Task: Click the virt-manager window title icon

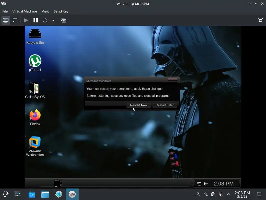Action: [4, 4]
